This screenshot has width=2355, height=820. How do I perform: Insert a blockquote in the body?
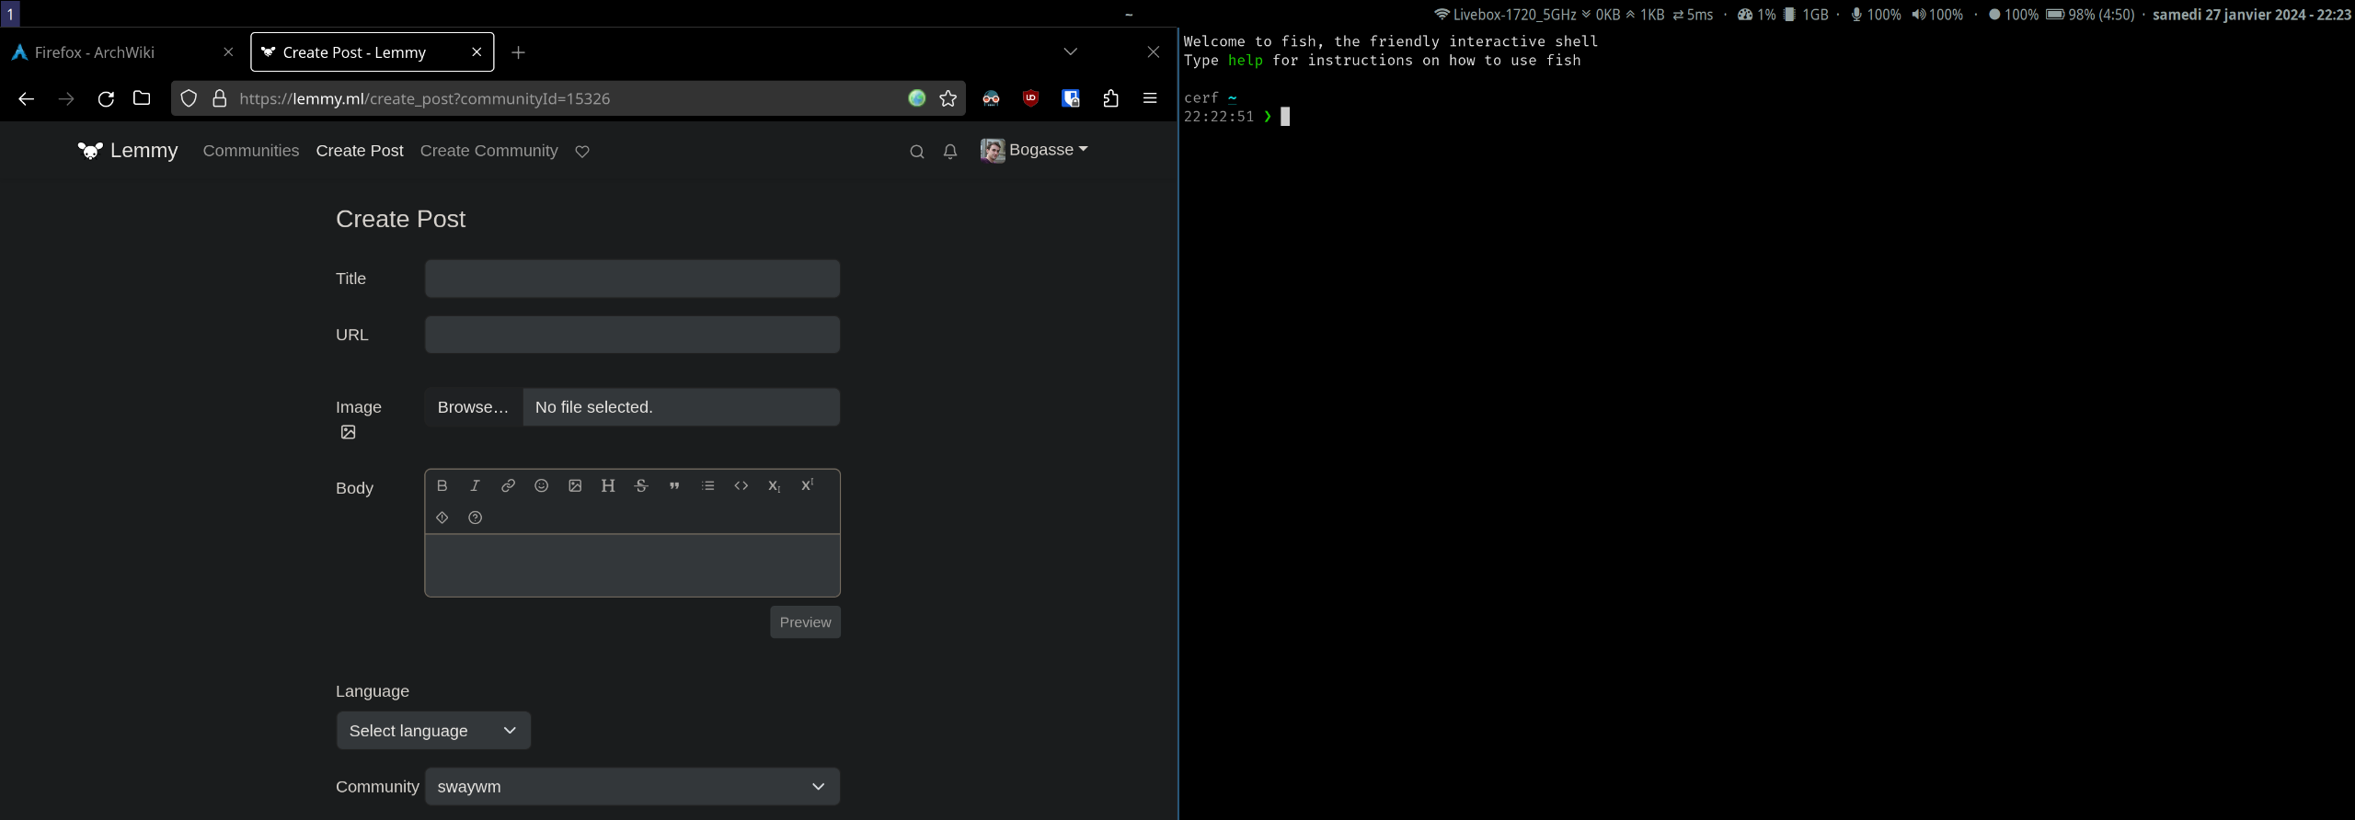pos(674,485)
